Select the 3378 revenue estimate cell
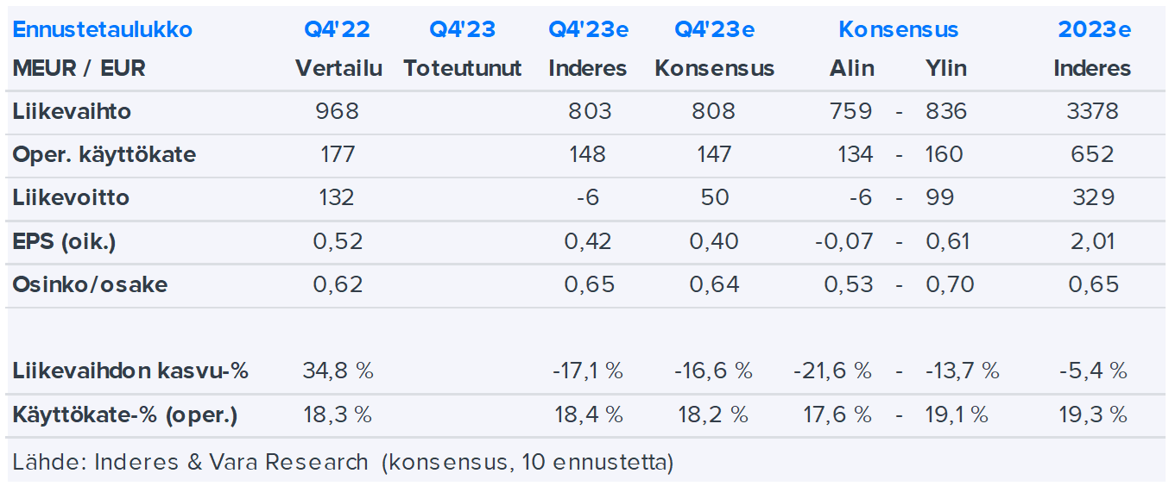The image size is (1175, 486). click(x=1092, y=111)
